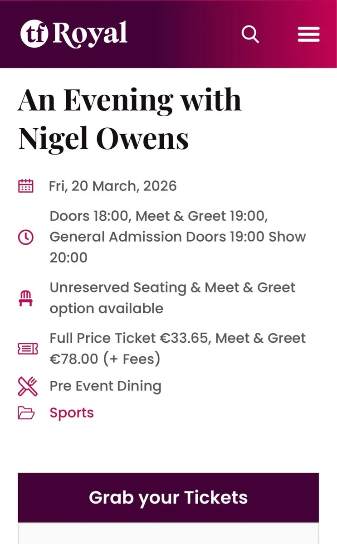Image resolution: width=337 pixels, height=544 pixels.
Task: Click the ticket icon beside pricing
Action: pos(27,349)
